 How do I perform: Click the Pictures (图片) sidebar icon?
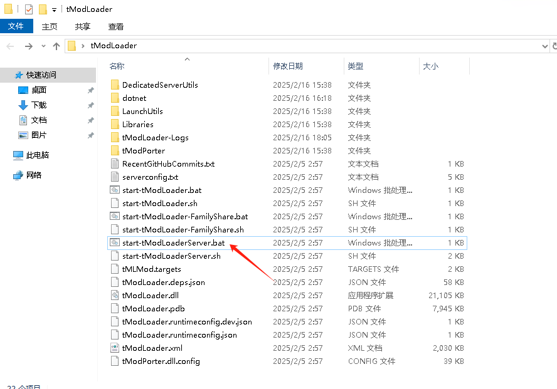pos(23,135)
